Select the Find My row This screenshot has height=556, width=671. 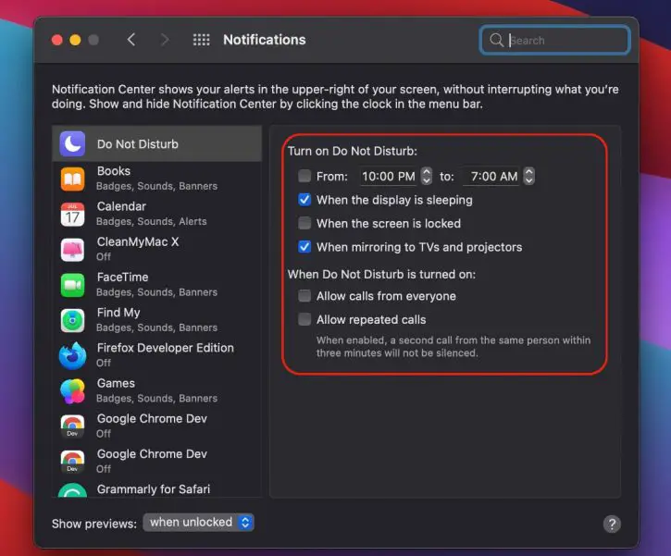(x=156, y=320)
